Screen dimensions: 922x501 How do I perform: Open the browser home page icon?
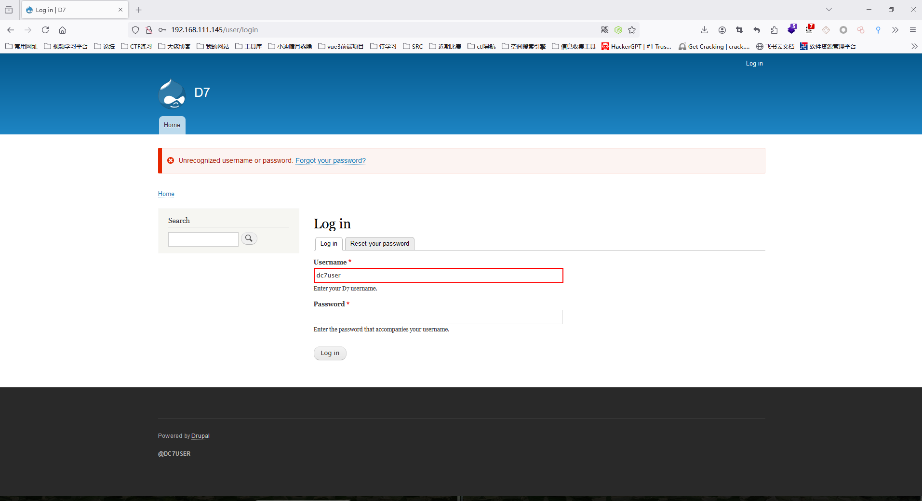(63, 30)
